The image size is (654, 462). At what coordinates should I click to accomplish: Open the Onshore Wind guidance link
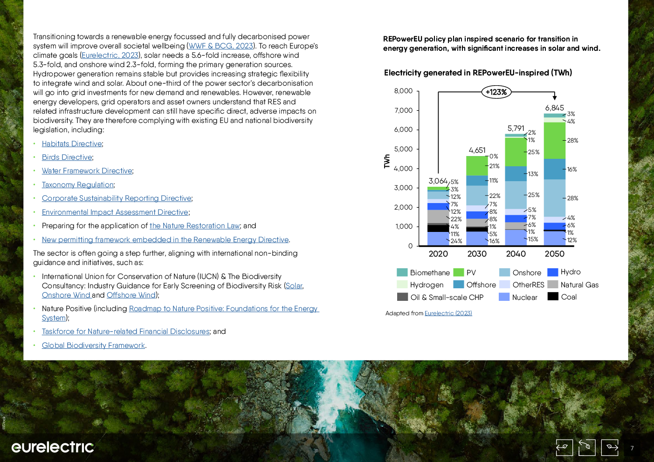tap(66, 295)
